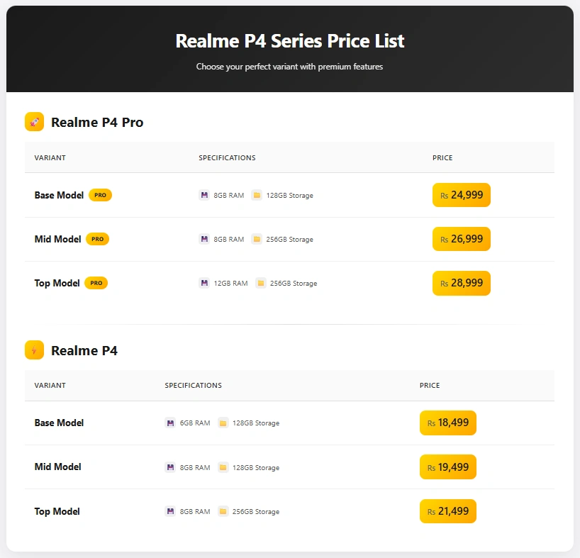The height and width of the screenshot is (558, 580).
Task: Click the 6GB RAM text
Action: [x=195, y=423]
